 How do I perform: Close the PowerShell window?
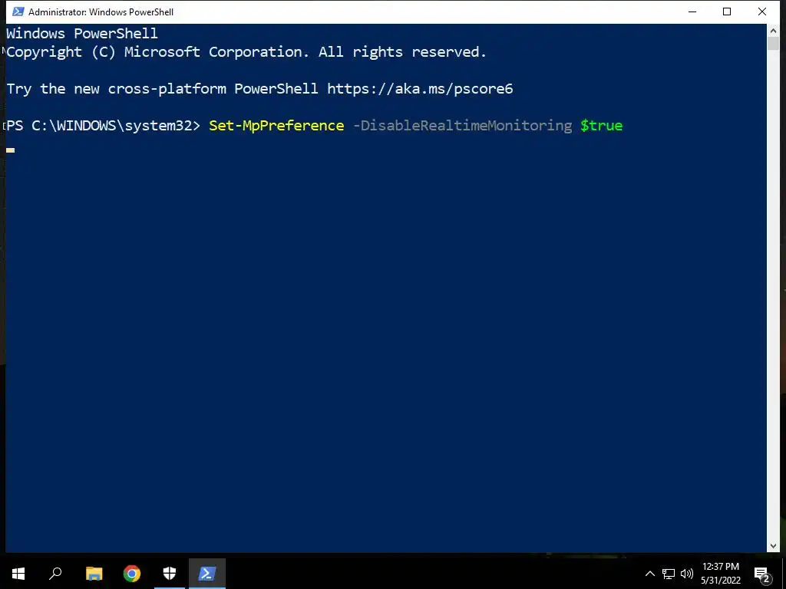(762, 12)
